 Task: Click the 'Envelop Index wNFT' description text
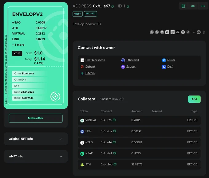(x=87, y=24)
